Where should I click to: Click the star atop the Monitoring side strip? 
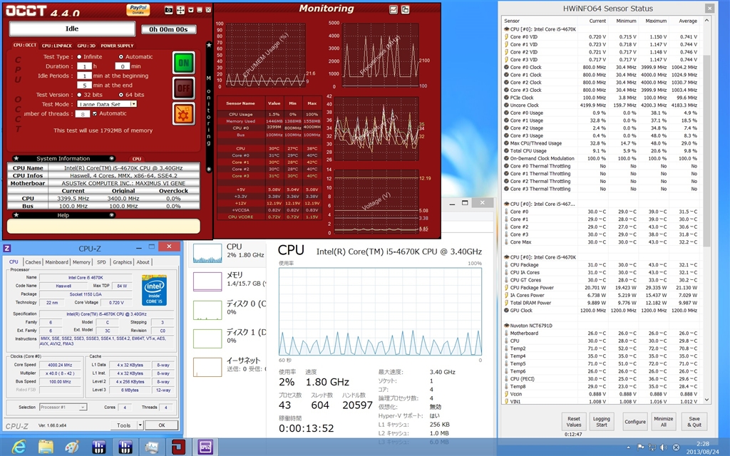pos(209,45)
